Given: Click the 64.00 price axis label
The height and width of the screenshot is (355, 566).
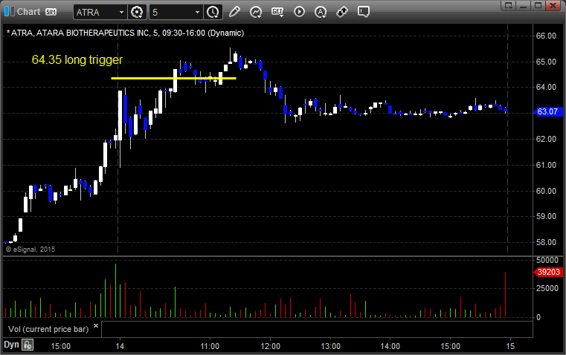Looking at the screenshot, I should [x=546, y=87].
